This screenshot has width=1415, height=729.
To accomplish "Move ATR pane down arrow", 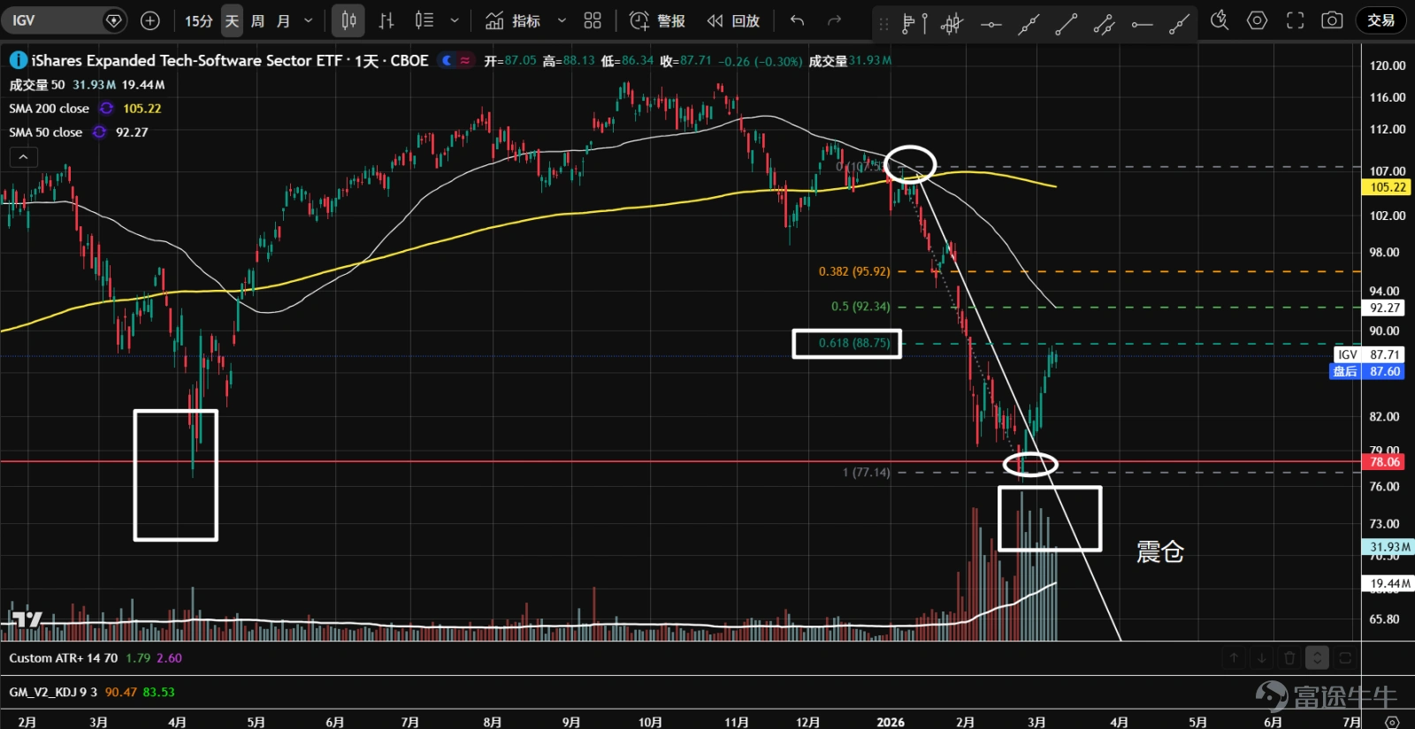I will pyautogui.click(x=1262, y=657).
